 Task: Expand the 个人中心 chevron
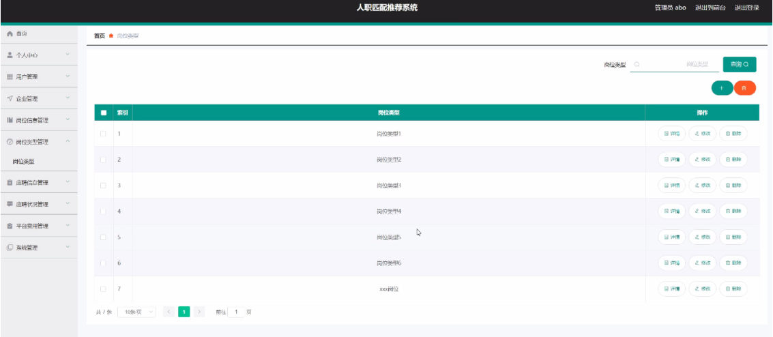(68, 55)
